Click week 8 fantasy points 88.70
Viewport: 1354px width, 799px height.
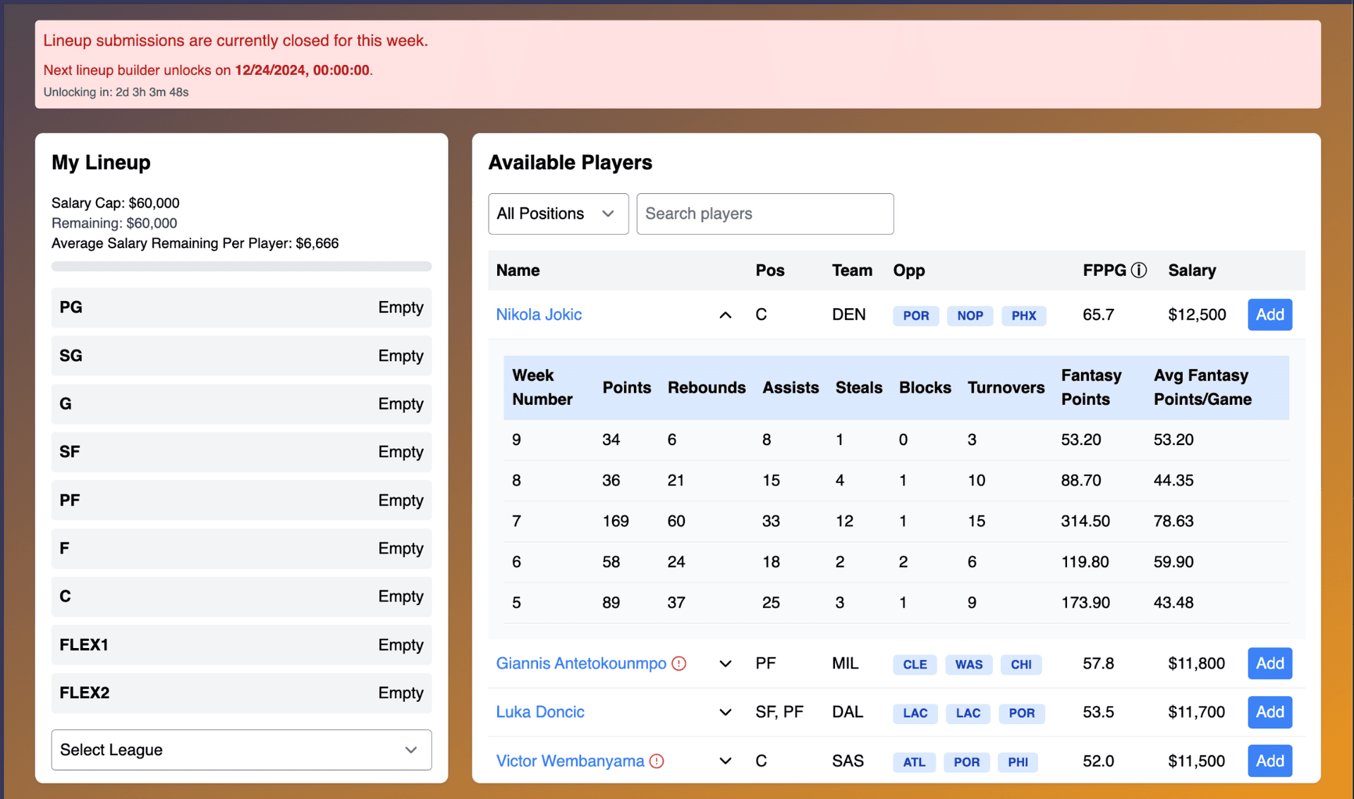click(x=1081, y=481)
